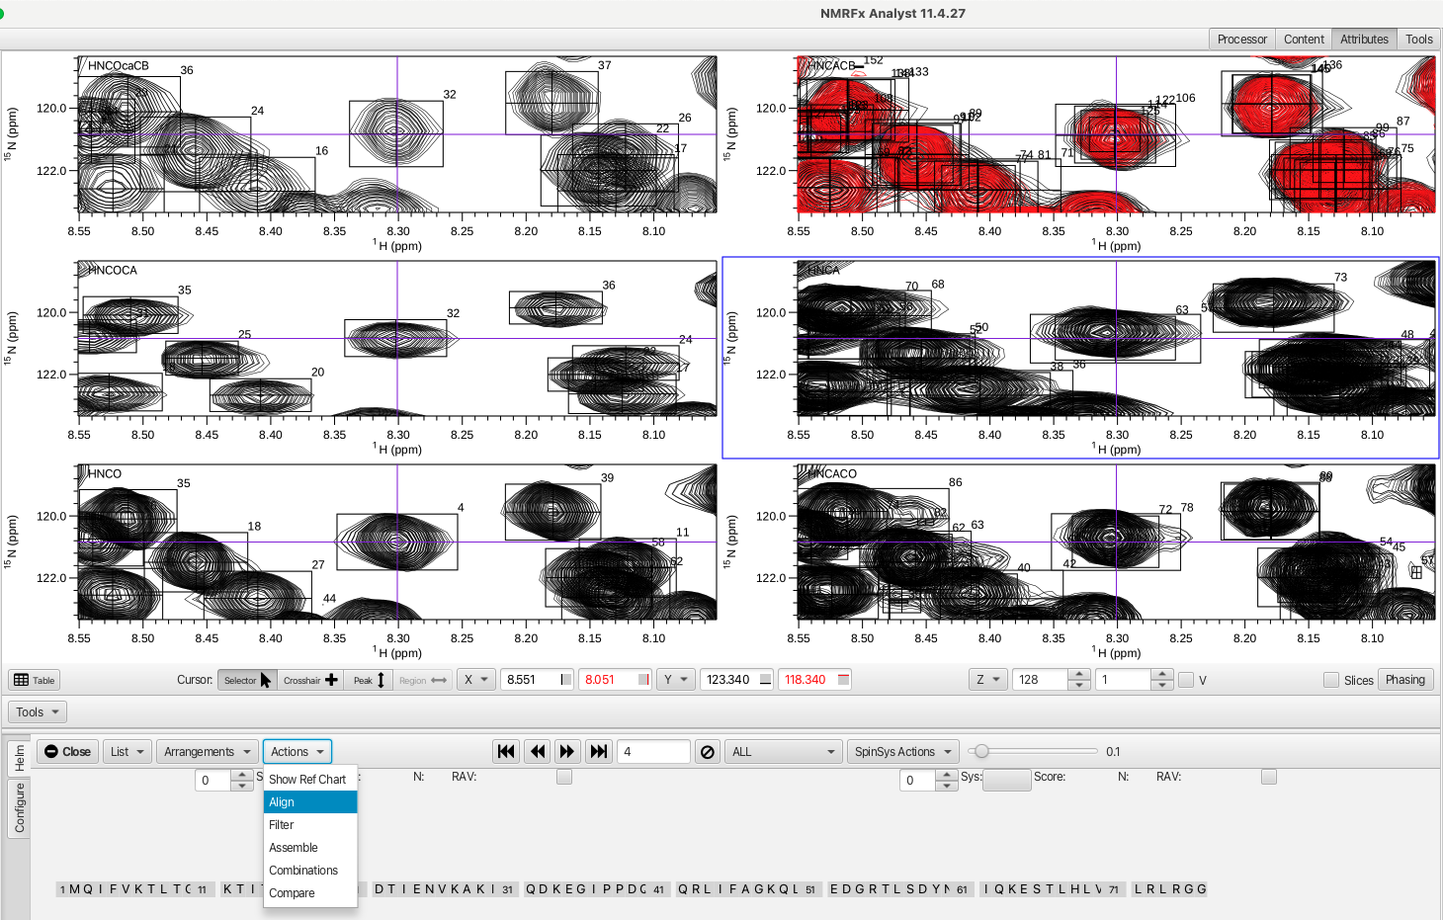Advance to next spin system
Viewport: 1443px width, 920px height.
[x=567, y=752]
